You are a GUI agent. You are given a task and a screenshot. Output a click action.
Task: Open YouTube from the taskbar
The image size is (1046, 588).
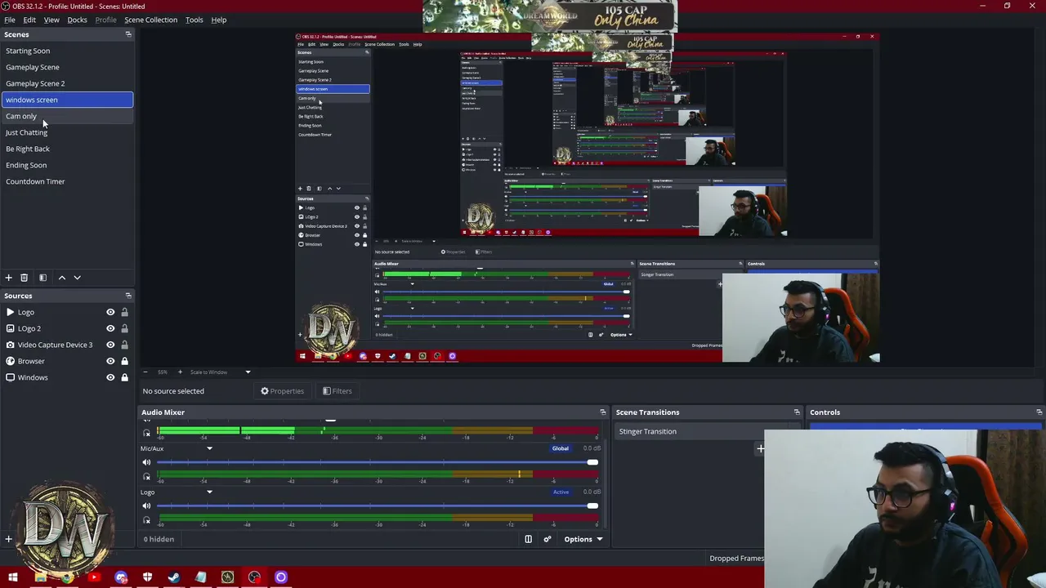tap(94, 577)
